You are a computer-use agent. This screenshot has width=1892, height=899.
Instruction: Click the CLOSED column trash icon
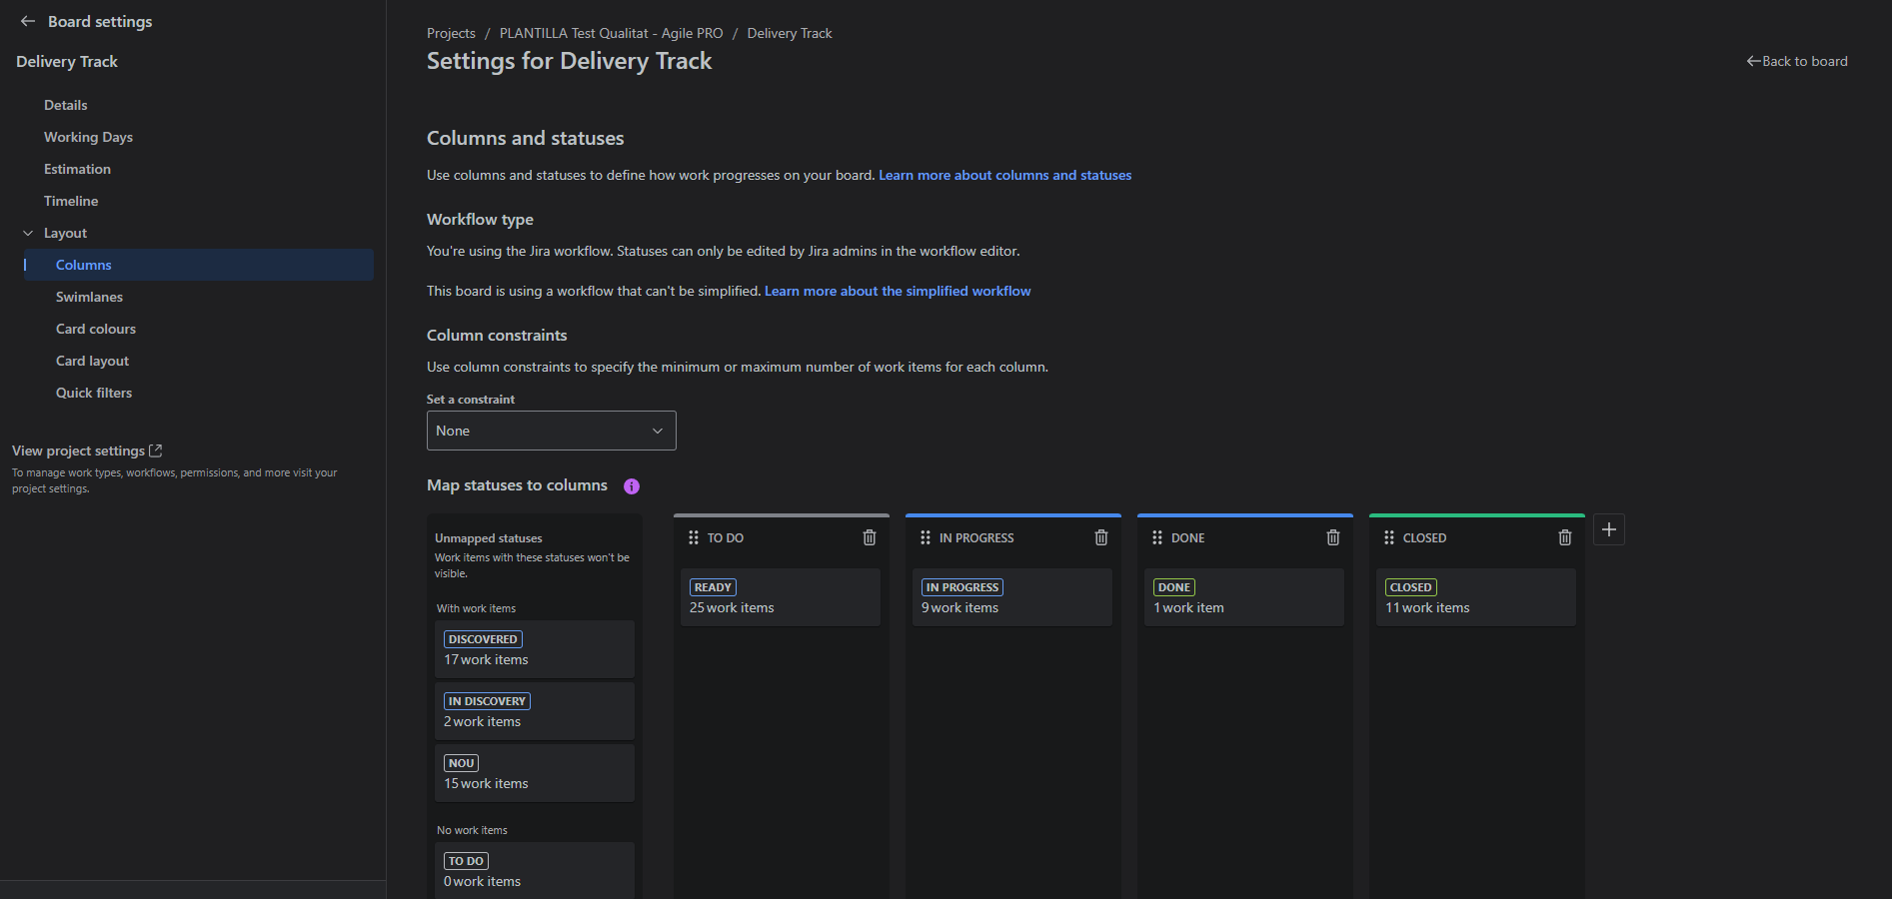tap(1564, 537)
